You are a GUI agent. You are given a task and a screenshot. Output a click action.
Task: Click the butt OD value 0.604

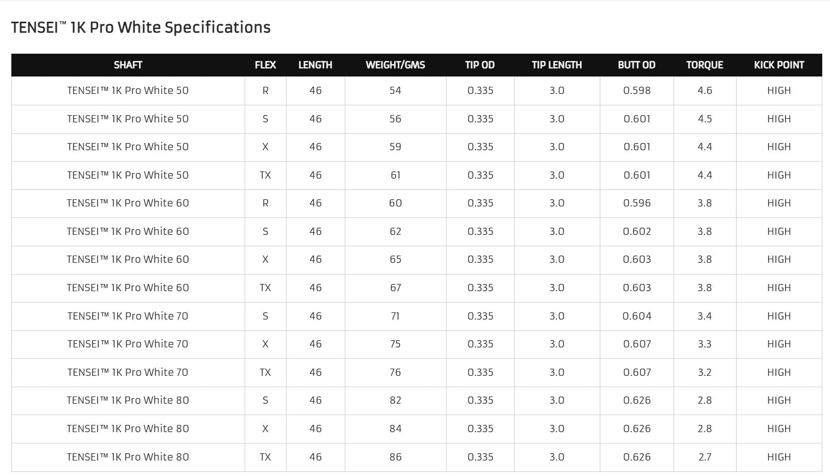[x=636, y=316]
